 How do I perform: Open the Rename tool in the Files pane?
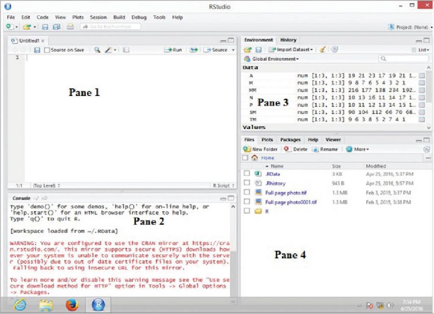(x=328, y=149)
